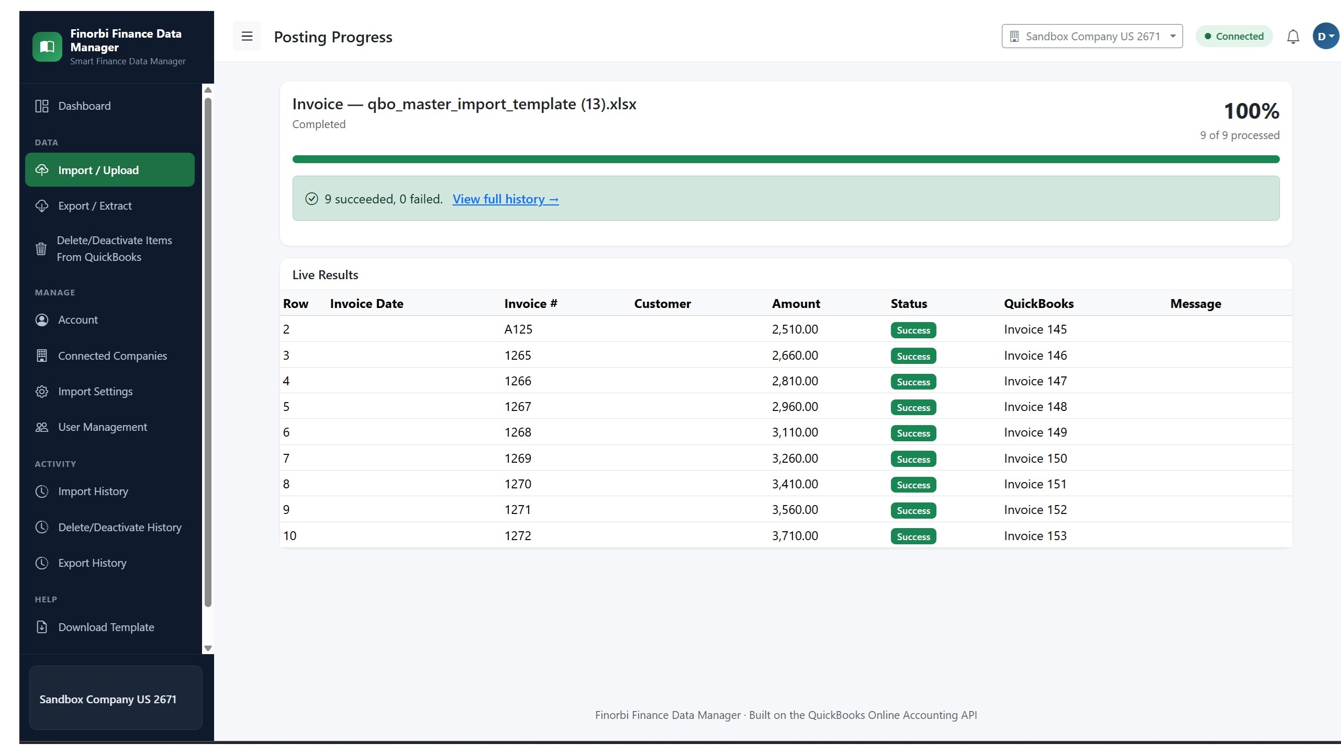Viewport: 1341px width, 755px height.
Task: Click the QuickBooks column header
Action: point(1038,304)
